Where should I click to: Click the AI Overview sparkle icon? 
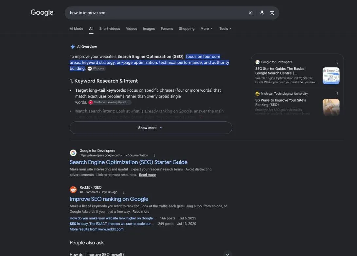(73, 47)
